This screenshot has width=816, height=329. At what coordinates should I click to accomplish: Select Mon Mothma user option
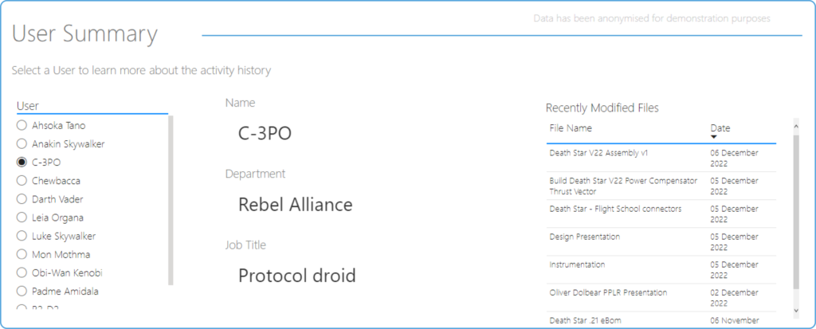pyautogui.click(x=22, y=255)
